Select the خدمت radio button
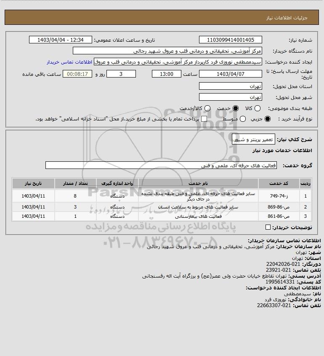324x356 pixels. coord(236,109)
